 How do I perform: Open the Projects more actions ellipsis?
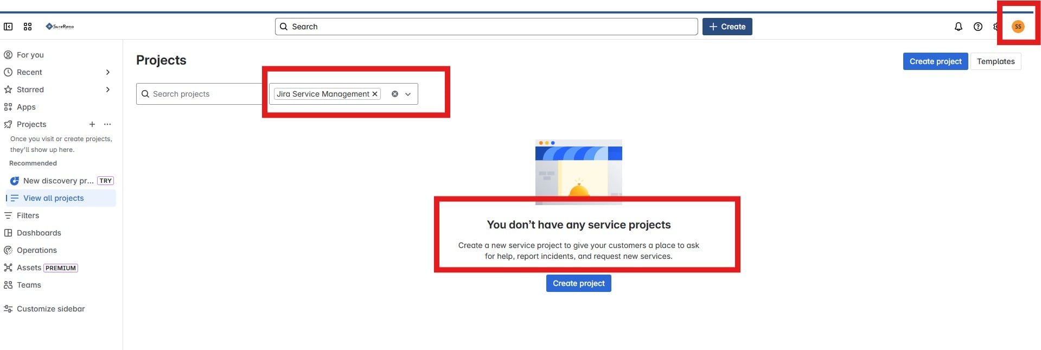coord(107,124)
